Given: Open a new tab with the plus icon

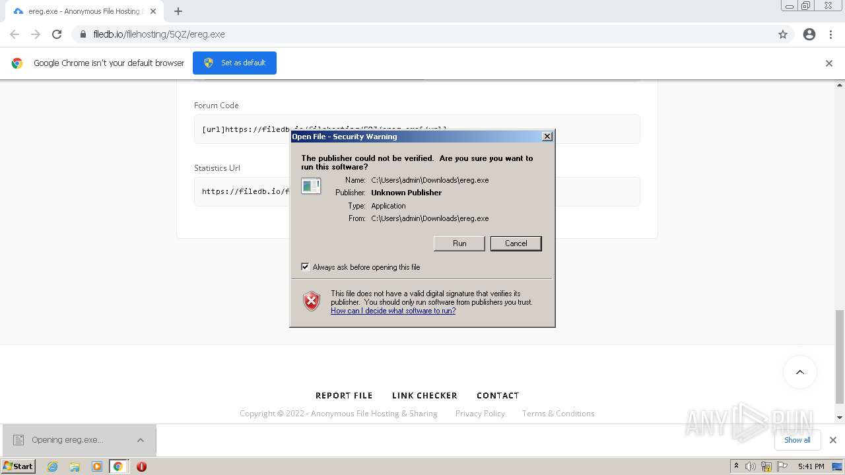Looking at the screenshot, I should click(178, 11).
